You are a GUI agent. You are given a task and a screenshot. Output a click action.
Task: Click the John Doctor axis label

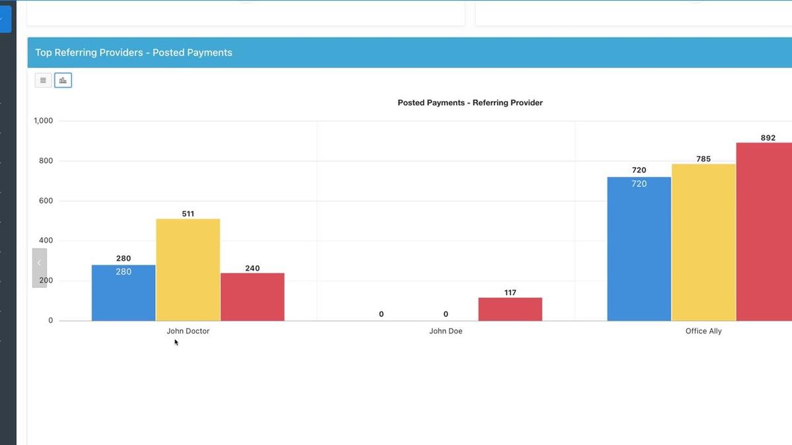[188, 331]
